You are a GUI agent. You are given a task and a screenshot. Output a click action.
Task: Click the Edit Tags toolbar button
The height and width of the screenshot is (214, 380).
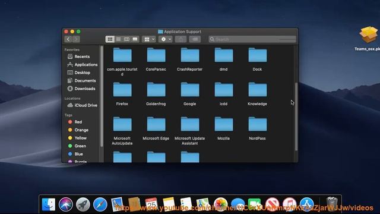point(195,39)
